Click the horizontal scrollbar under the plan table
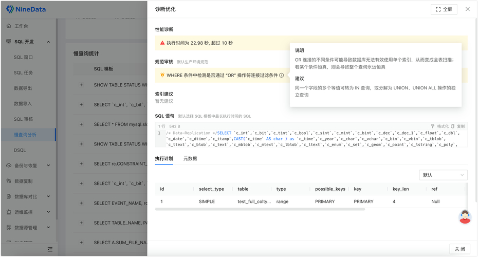478x257 pixels. pos(260,209)
